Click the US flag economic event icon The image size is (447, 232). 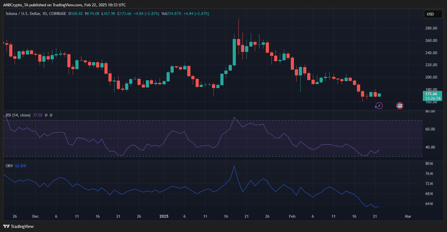coord(400,106)
